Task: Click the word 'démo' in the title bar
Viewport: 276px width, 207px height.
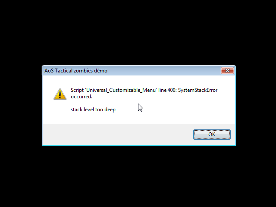Action: click(100, 71)
